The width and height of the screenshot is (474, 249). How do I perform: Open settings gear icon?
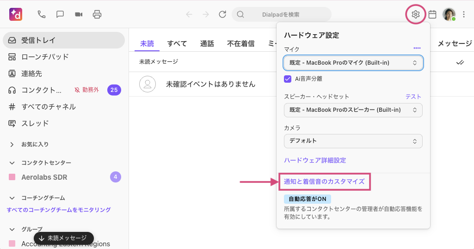click(415, 14)
